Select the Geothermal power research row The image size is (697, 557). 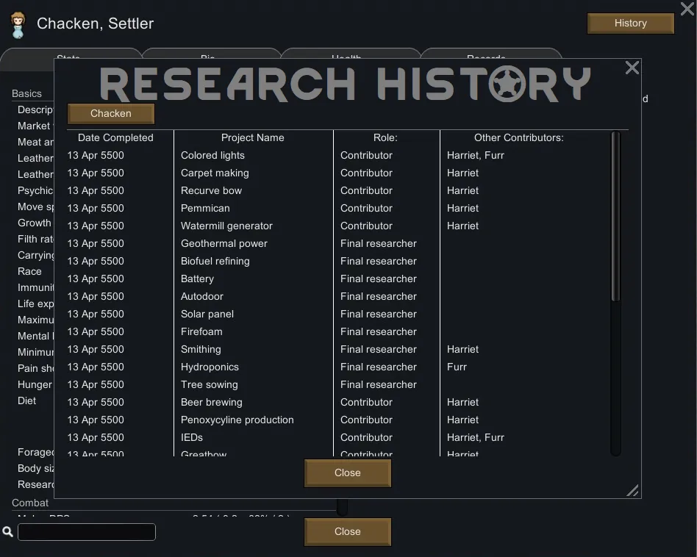tap(224, 243)
